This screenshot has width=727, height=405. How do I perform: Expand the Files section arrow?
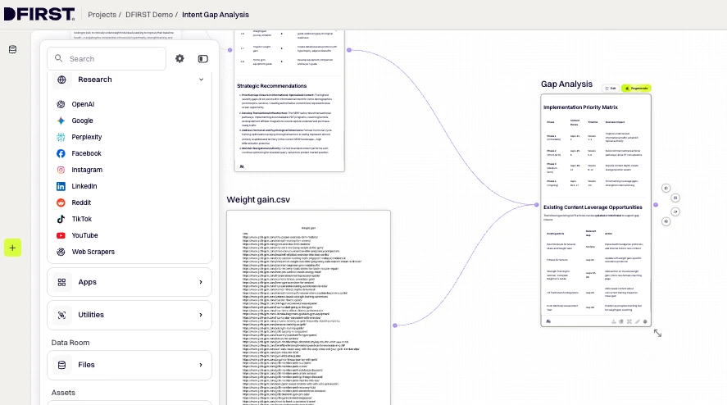pos(201,365)
